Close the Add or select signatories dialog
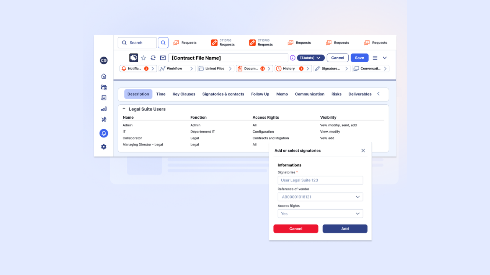 tap(363, 150)
